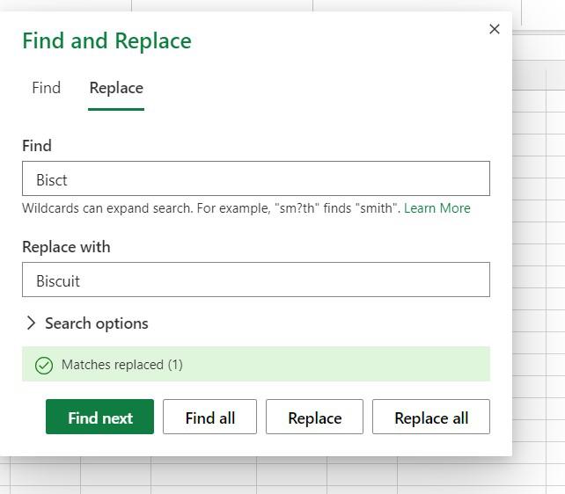
Task: Click the "Find and Replace" dialog title
Action: tap(106, 40)
